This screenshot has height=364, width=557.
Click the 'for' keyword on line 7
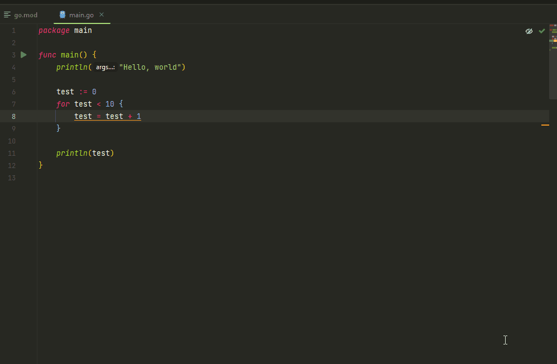click(63, 104)
